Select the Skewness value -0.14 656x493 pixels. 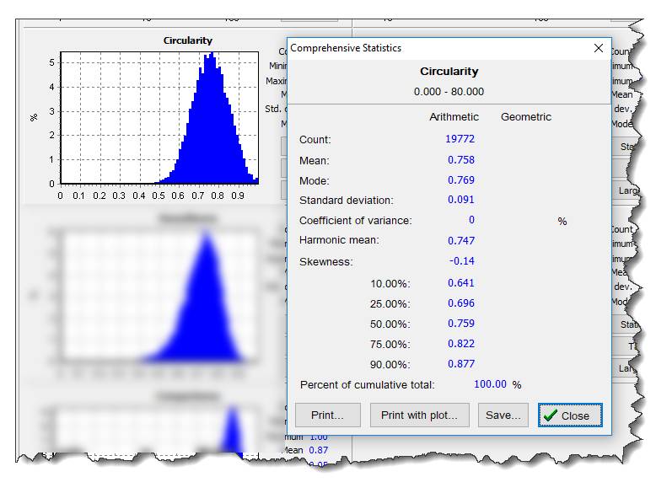(x=462, y=261)
